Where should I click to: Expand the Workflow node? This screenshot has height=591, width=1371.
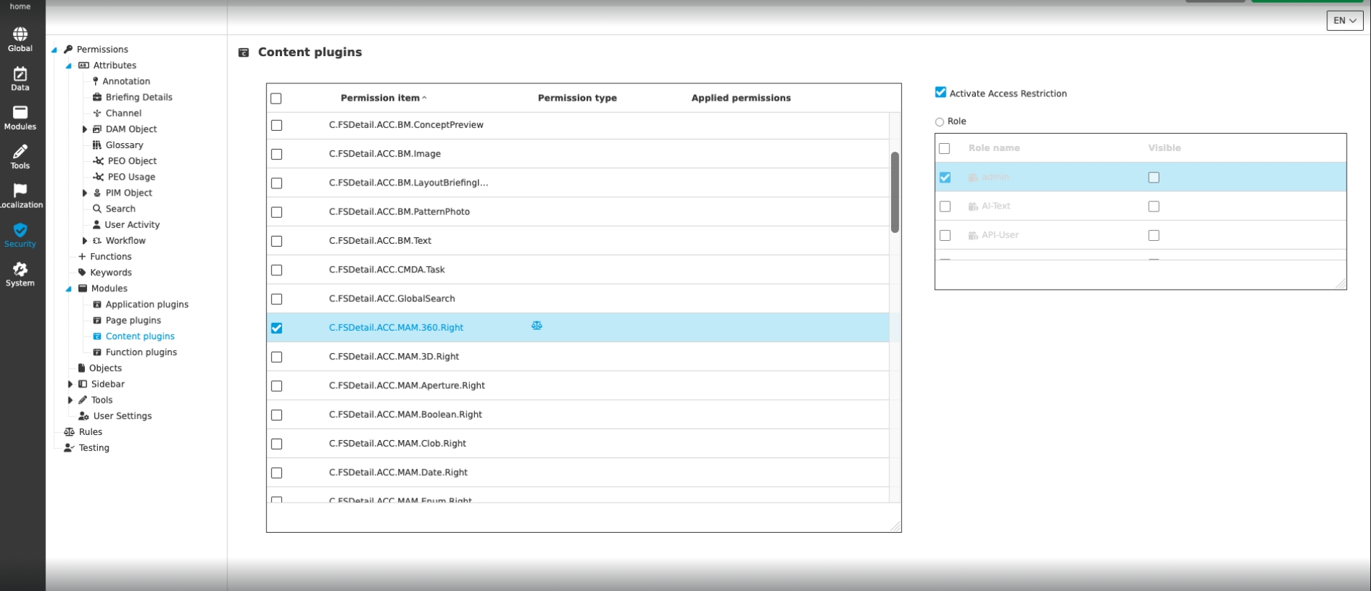(85, 241)
